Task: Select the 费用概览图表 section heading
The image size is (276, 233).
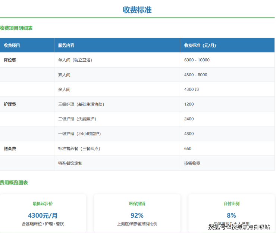Action: (14, 183)
